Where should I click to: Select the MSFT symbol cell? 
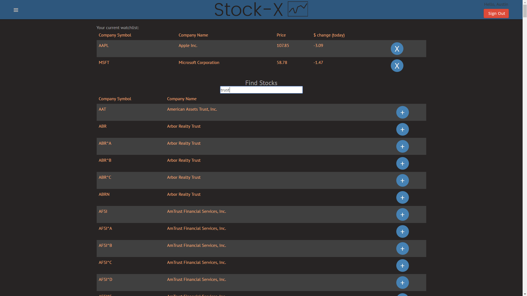[104, 63]
